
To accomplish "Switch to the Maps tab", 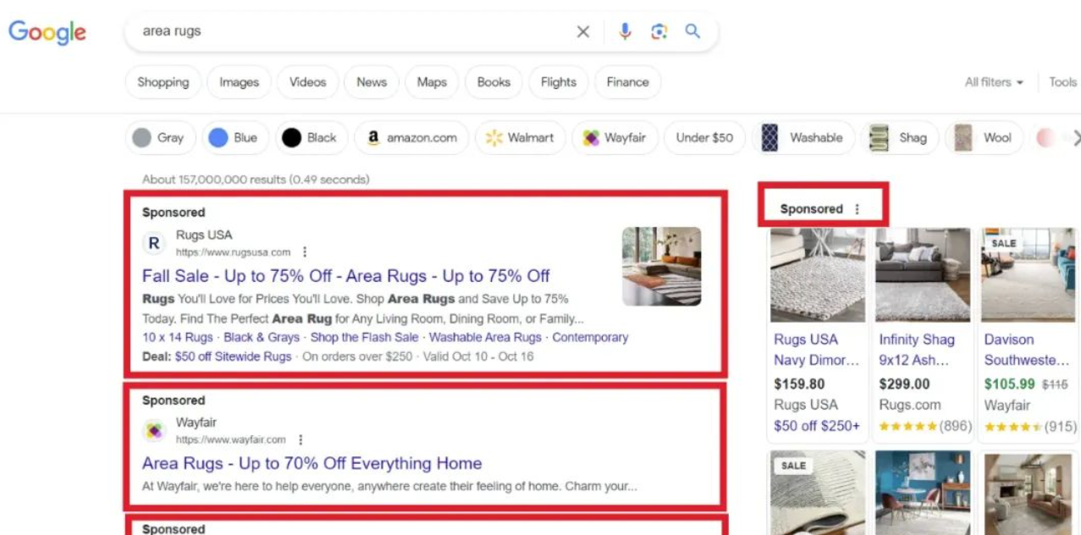I will click(x=432, y=82).
